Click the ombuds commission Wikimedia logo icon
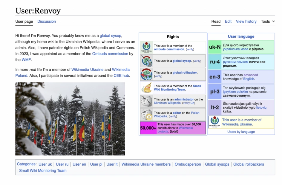Image resolution: width=282 pixels, height=185 pixels. 146,47
